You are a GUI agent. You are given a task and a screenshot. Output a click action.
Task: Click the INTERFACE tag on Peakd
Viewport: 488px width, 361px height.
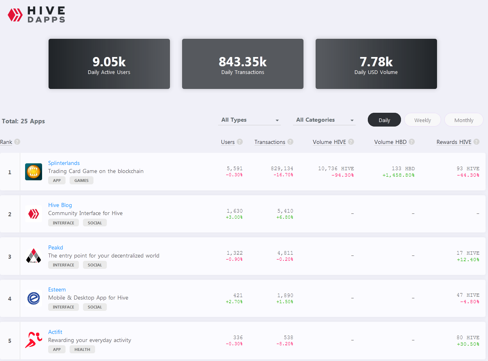pos(64,265)
